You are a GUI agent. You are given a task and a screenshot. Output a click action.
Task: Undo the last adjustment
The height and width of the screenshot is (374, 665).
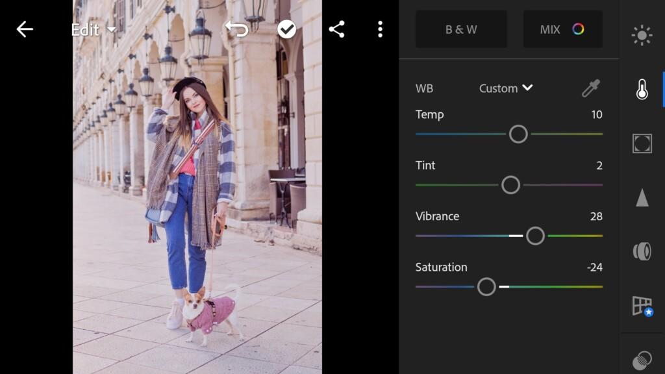pyautogui.click(x=236, y=29)
